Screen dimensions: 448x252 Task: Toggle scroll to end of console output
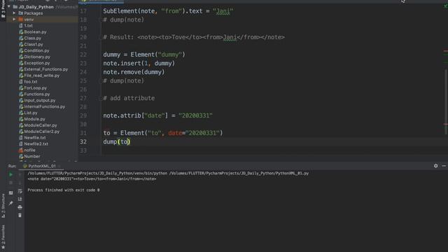point(20,199)
